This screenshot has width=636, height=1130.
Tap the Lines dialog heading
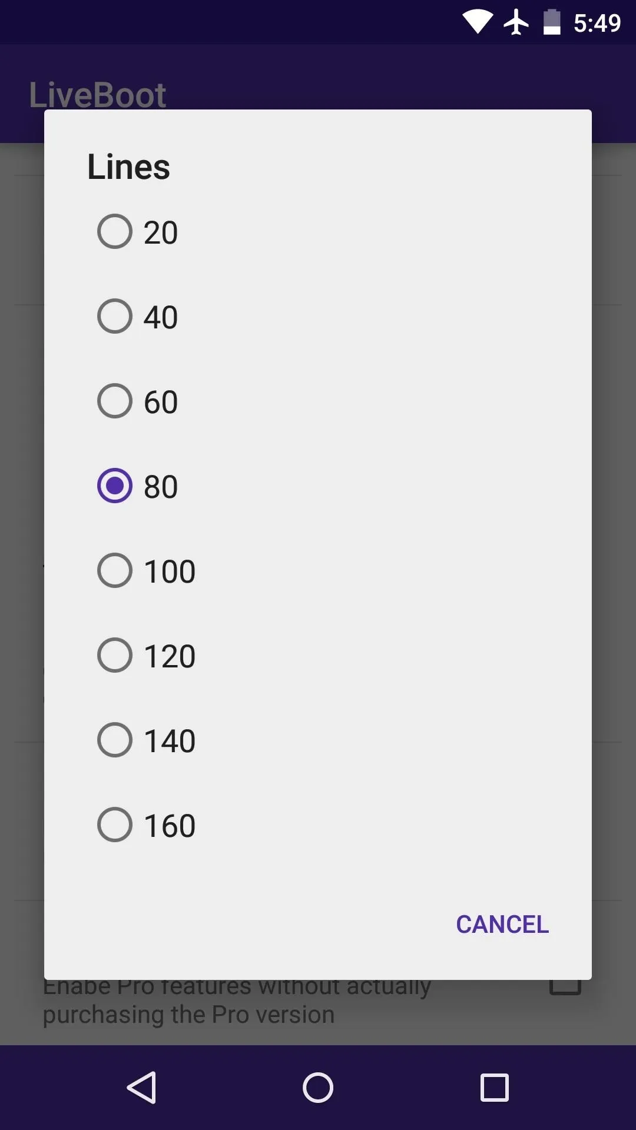[x=128, y=167]
